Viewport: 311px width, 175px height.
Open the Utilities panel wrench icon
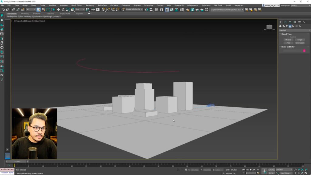[304, 22]
